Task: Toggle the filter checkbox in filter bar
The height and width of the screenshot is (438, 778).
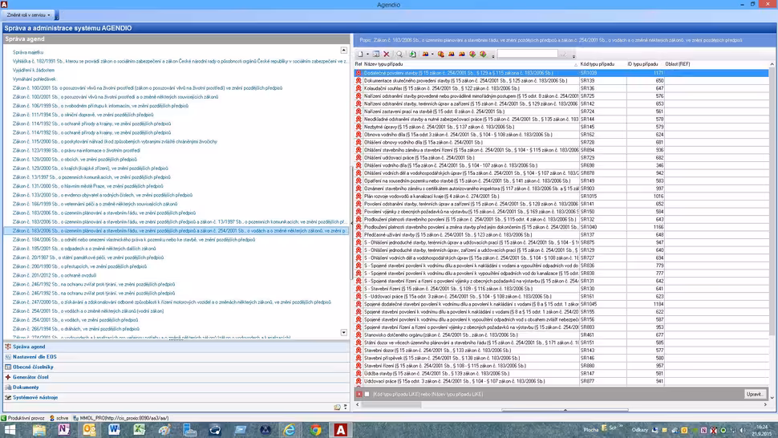Action: [367, 394]
